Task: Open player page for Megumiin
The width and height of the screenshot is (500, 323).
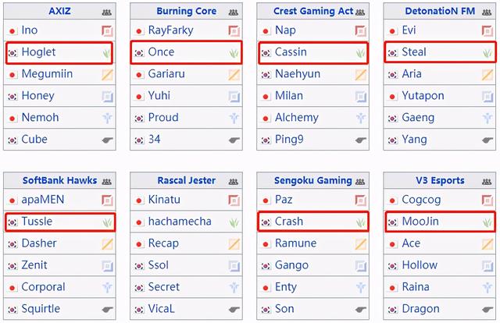Action: (47, 74)
